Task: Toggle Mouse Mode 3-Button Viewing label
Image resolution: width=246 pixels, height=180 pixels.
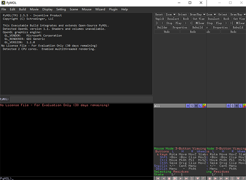Action: coord(180,148)
